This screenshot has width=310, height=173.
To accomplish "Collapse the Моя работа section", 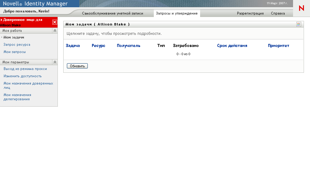I will [x=55, y=31].
